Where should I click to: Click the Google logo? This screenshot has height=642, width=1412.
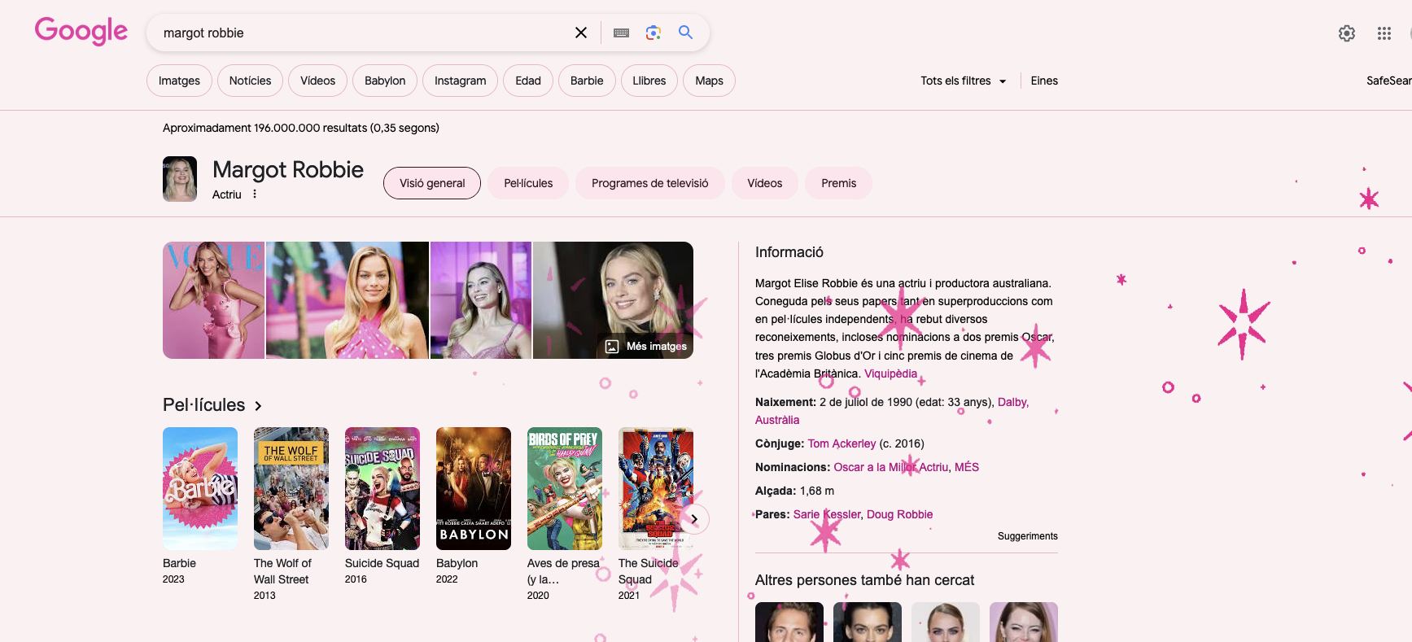pos(81,31)
